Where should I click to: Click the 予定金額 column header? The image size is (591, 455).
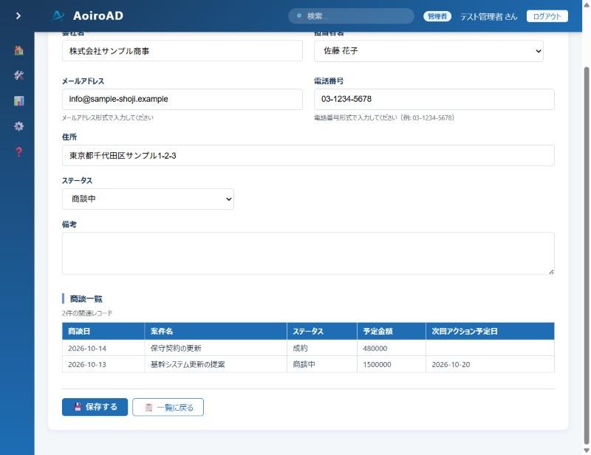392,331
